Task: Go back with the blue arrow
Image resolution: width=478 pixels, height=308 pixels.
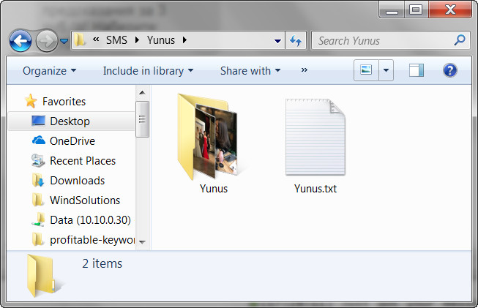Action: pos(20,40)
